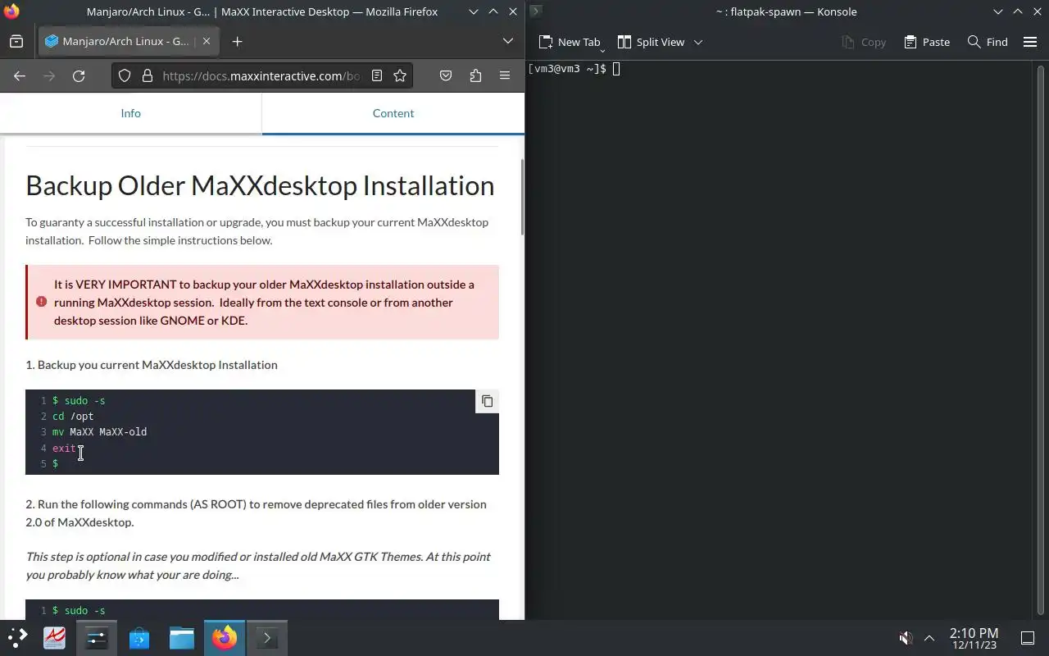Go back one page in Firefox
The width and height of the screenshot is (1049, 656).
click(x=20, y=75)
